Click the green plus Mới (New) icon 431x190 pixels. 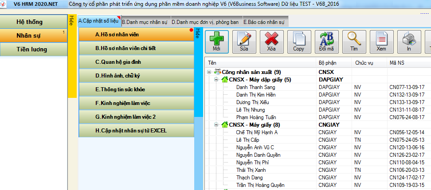[216, 42]
